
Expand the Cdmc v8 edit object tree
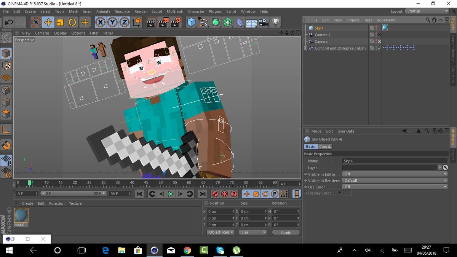click(305, 48)
